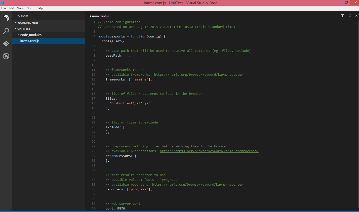Click the 'Generated on Wed Aug 12' comment
This screenshot has width=359, height=212.
click(167, 27)
